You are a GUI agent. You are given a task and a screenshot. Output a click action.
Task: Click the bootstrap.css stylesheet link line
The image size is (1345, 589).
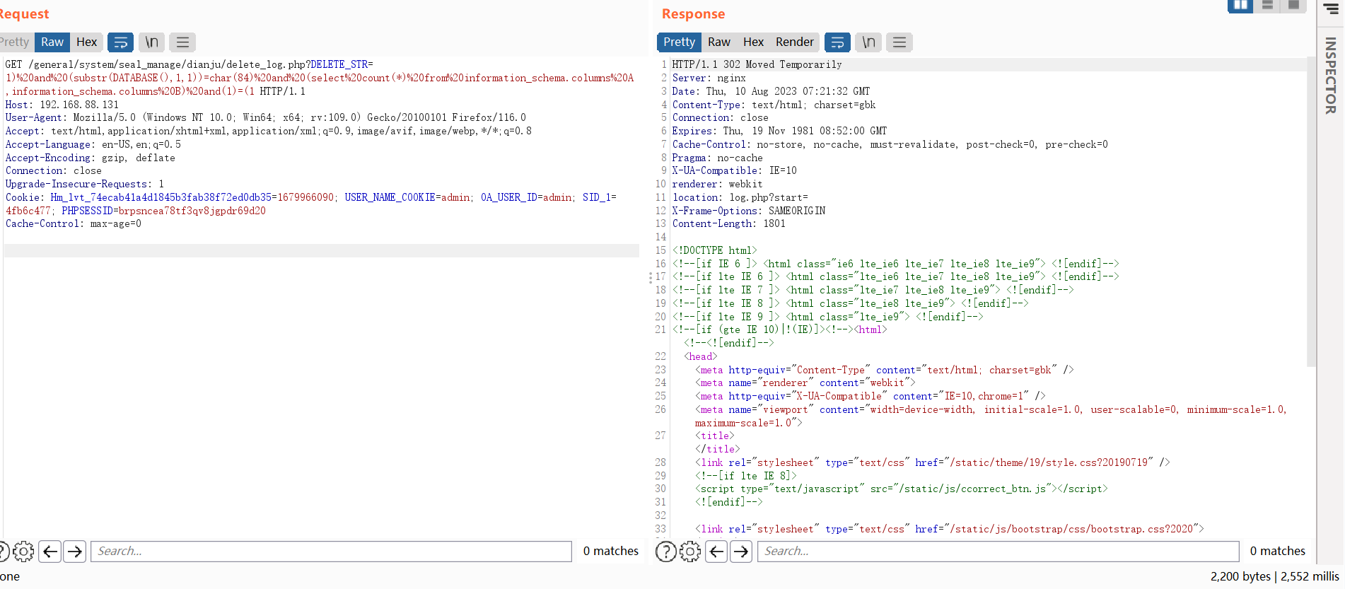pyautogui.click(x=949, y=529)
